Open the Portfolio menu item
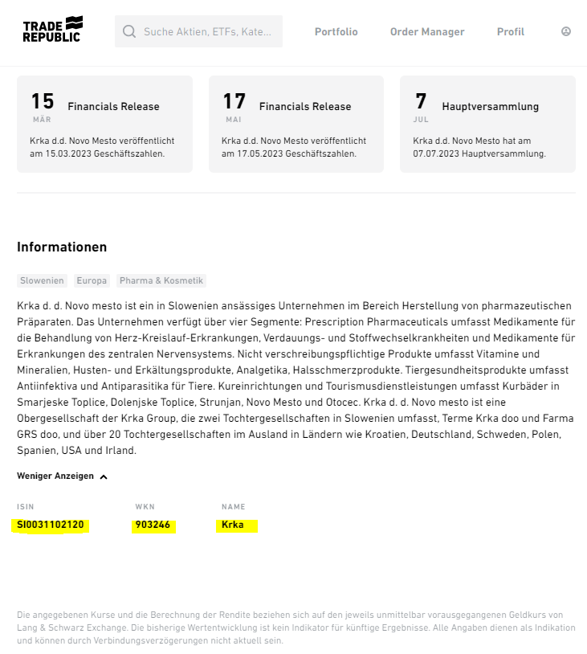 [x=336, y=32]
